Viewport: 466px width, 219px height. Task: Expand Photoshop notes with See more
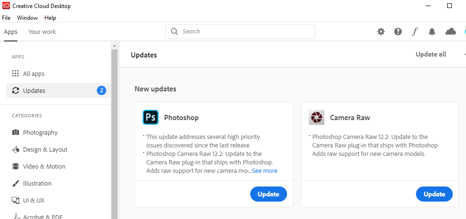tap(264, 170)
